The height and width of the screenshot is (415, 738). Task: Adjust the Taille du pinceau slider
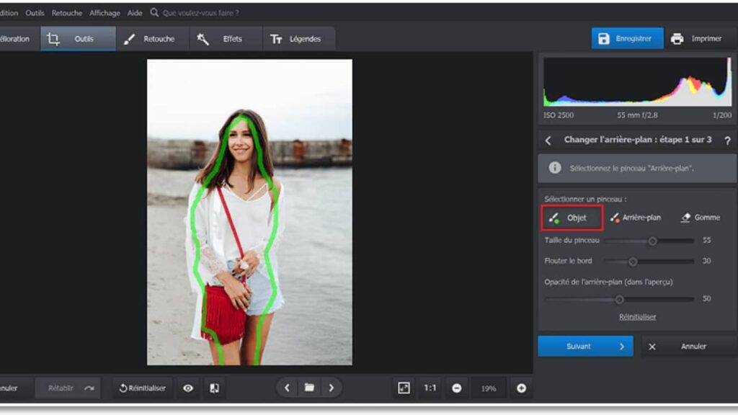[649, 241]
